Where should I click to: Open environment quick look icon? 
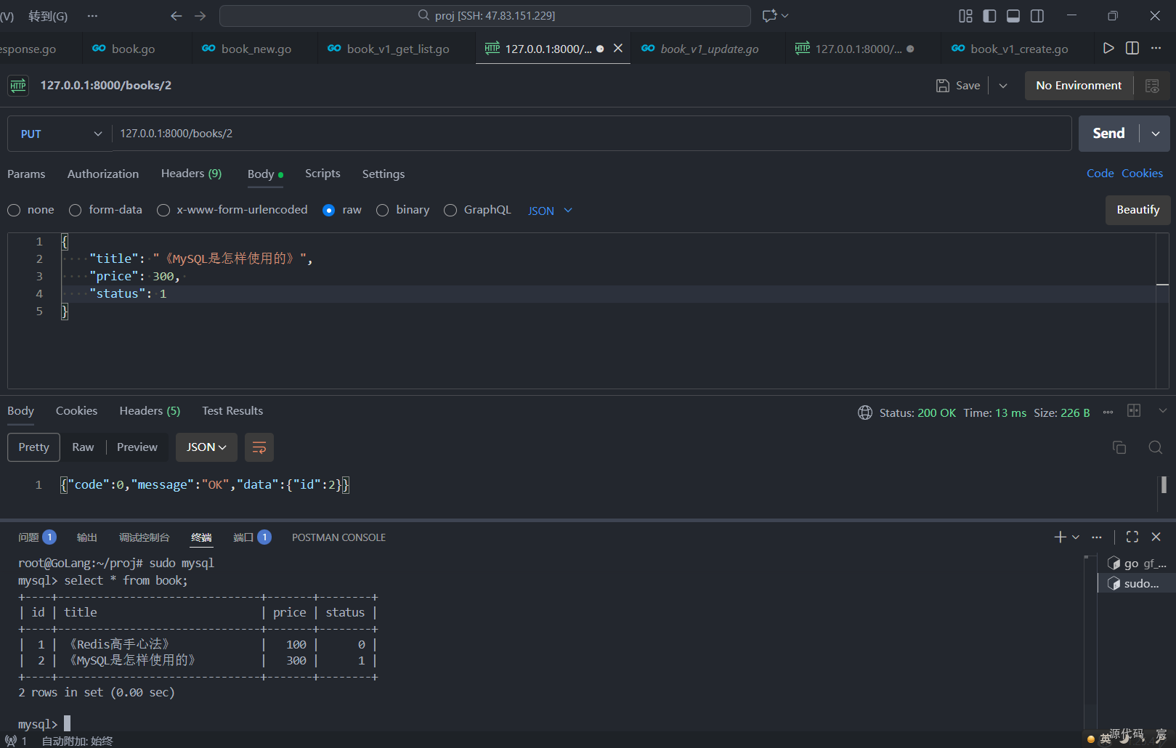coord(1152,86)
